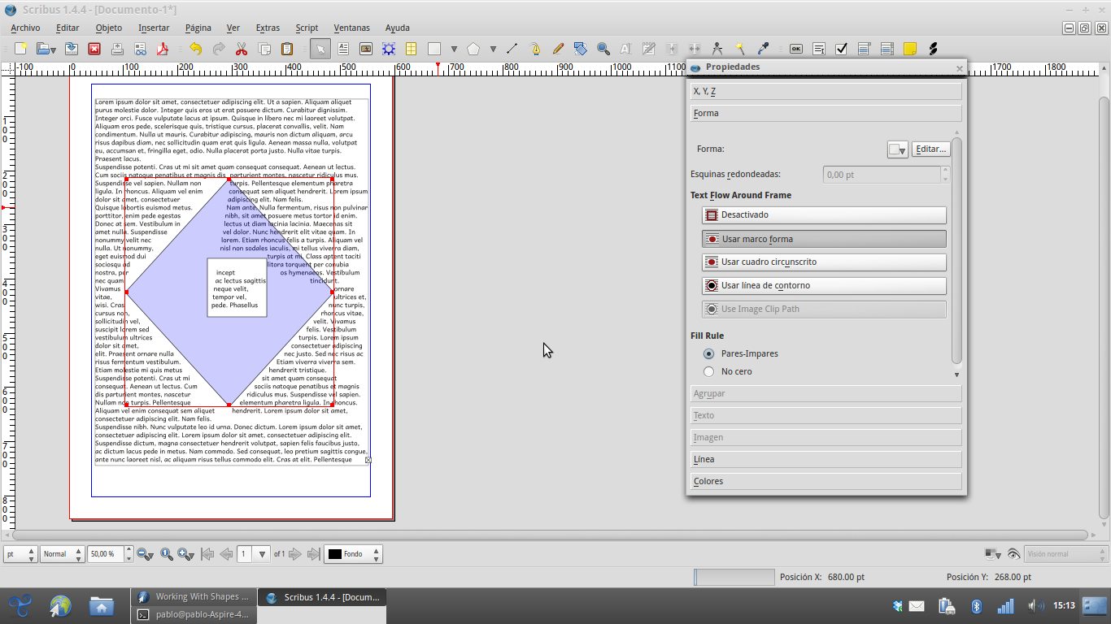Click the Insert Table tool
Screen dimensions: 1111x624
tap(412, 49)
